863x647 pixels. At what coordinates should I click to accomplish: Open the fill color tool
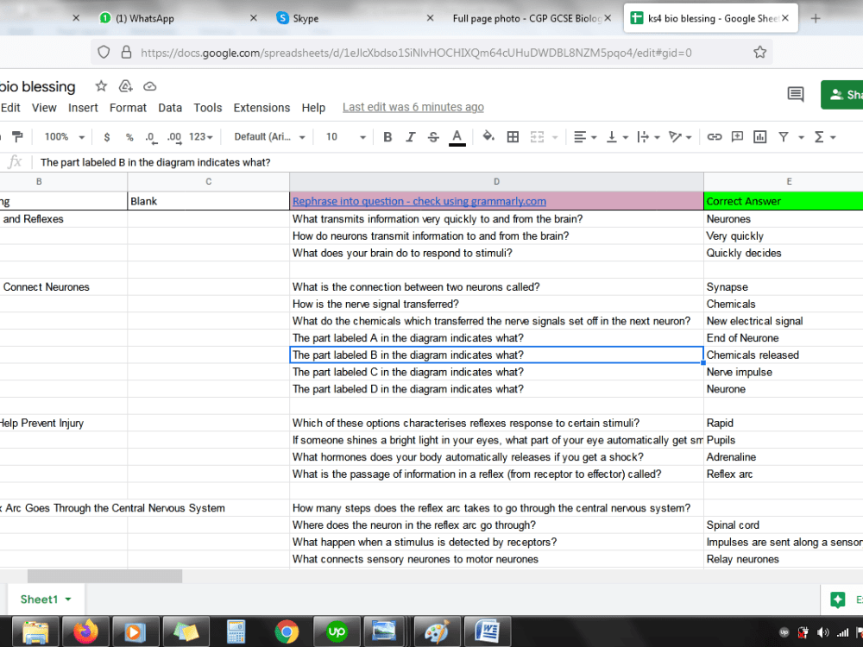point(488,136)
